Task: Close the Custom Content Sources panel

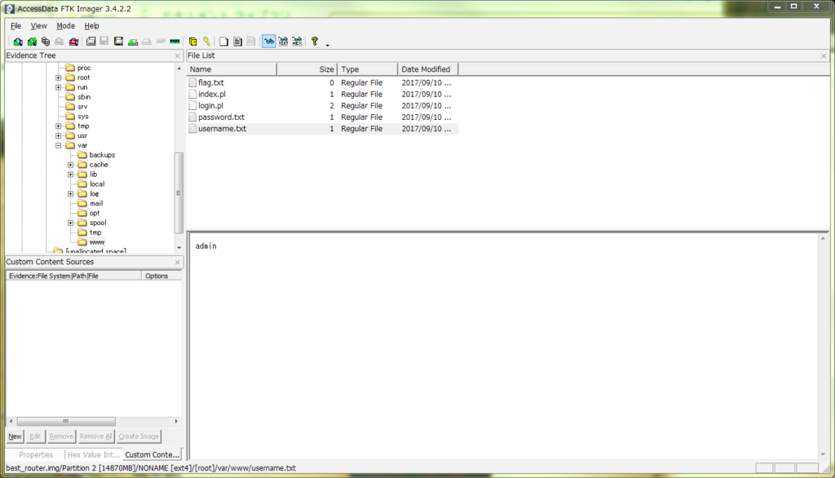Action: [x=177, y=262]
